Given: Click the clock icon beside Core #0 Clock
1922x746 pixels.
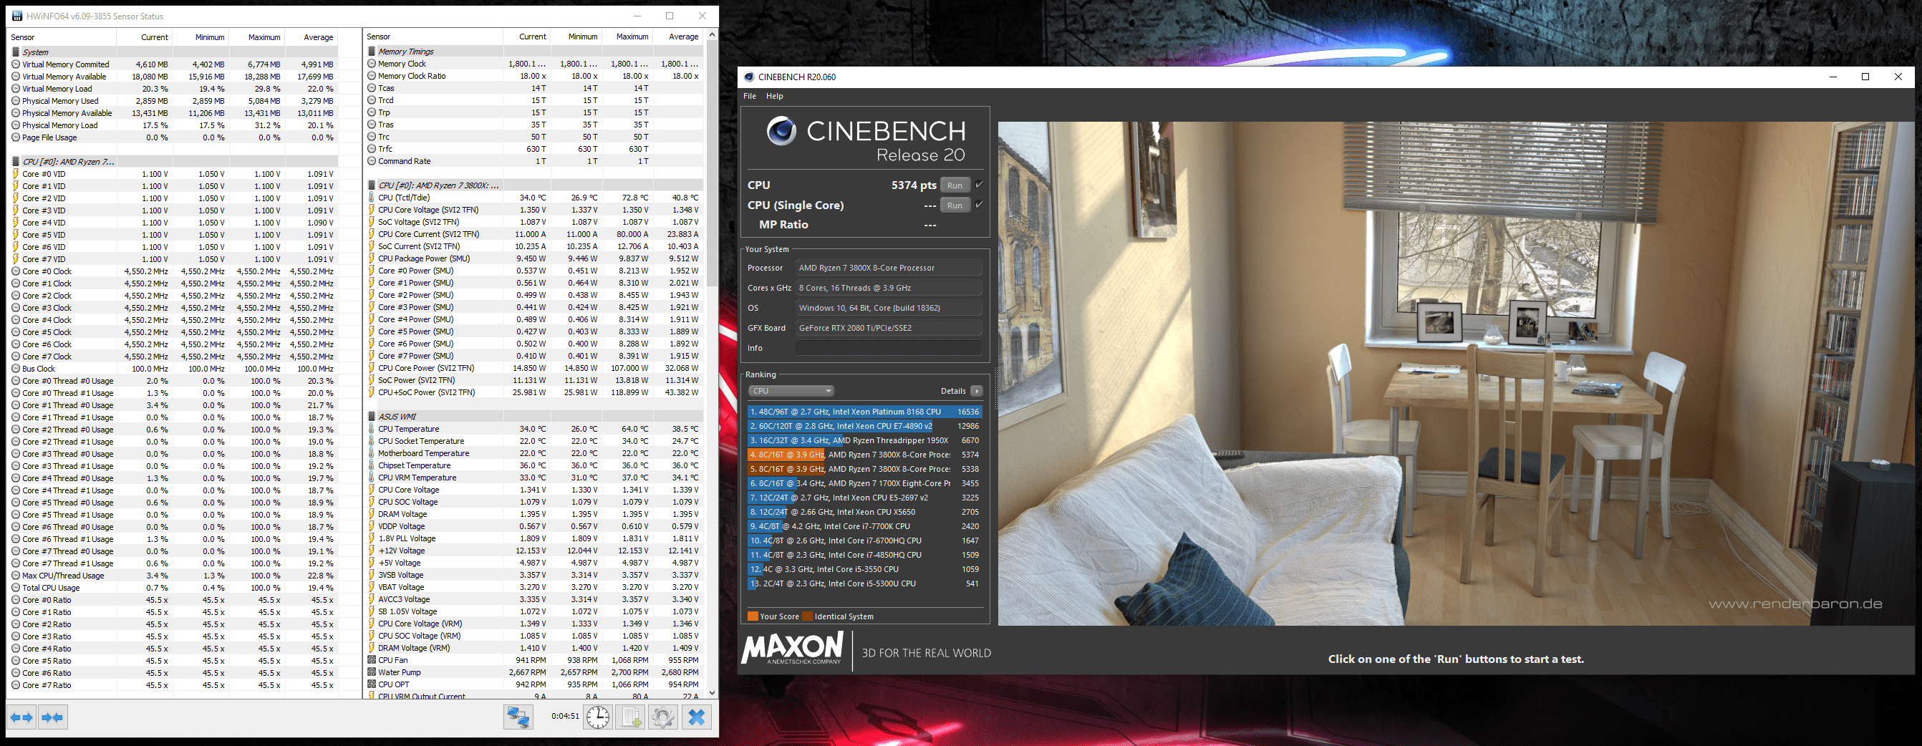Looking at the screenshot, I should [16, 271].
